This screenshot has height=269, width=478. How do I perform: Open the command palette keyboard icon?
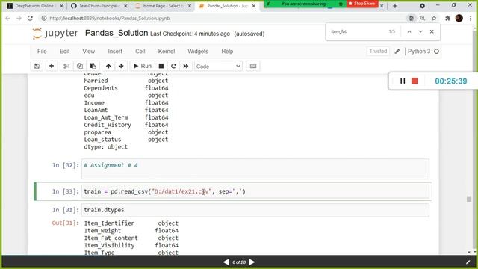click(253, 66)
